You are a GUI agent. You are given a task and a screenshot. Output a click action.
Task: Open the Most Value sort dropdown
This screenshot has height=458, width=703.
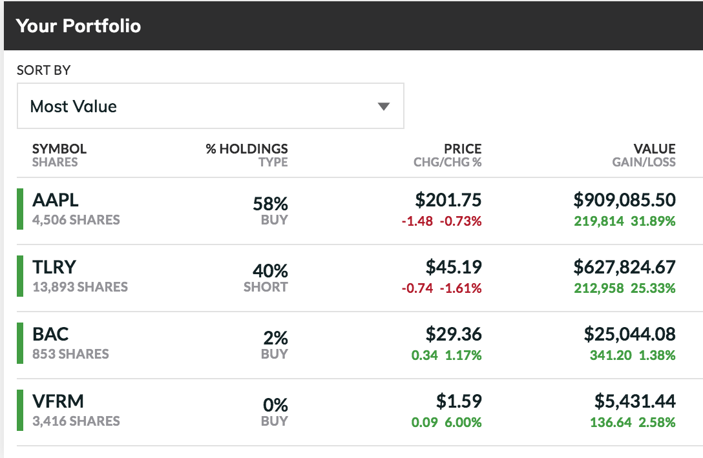[x=210, y=106]
